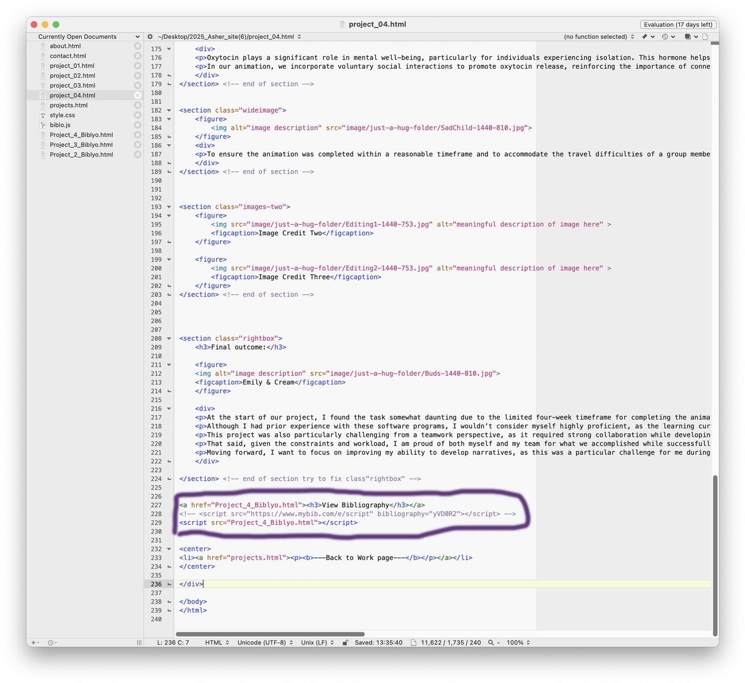Close biblo.js using its sidebar X icon

pyautogui.click(x=138, y=125)
